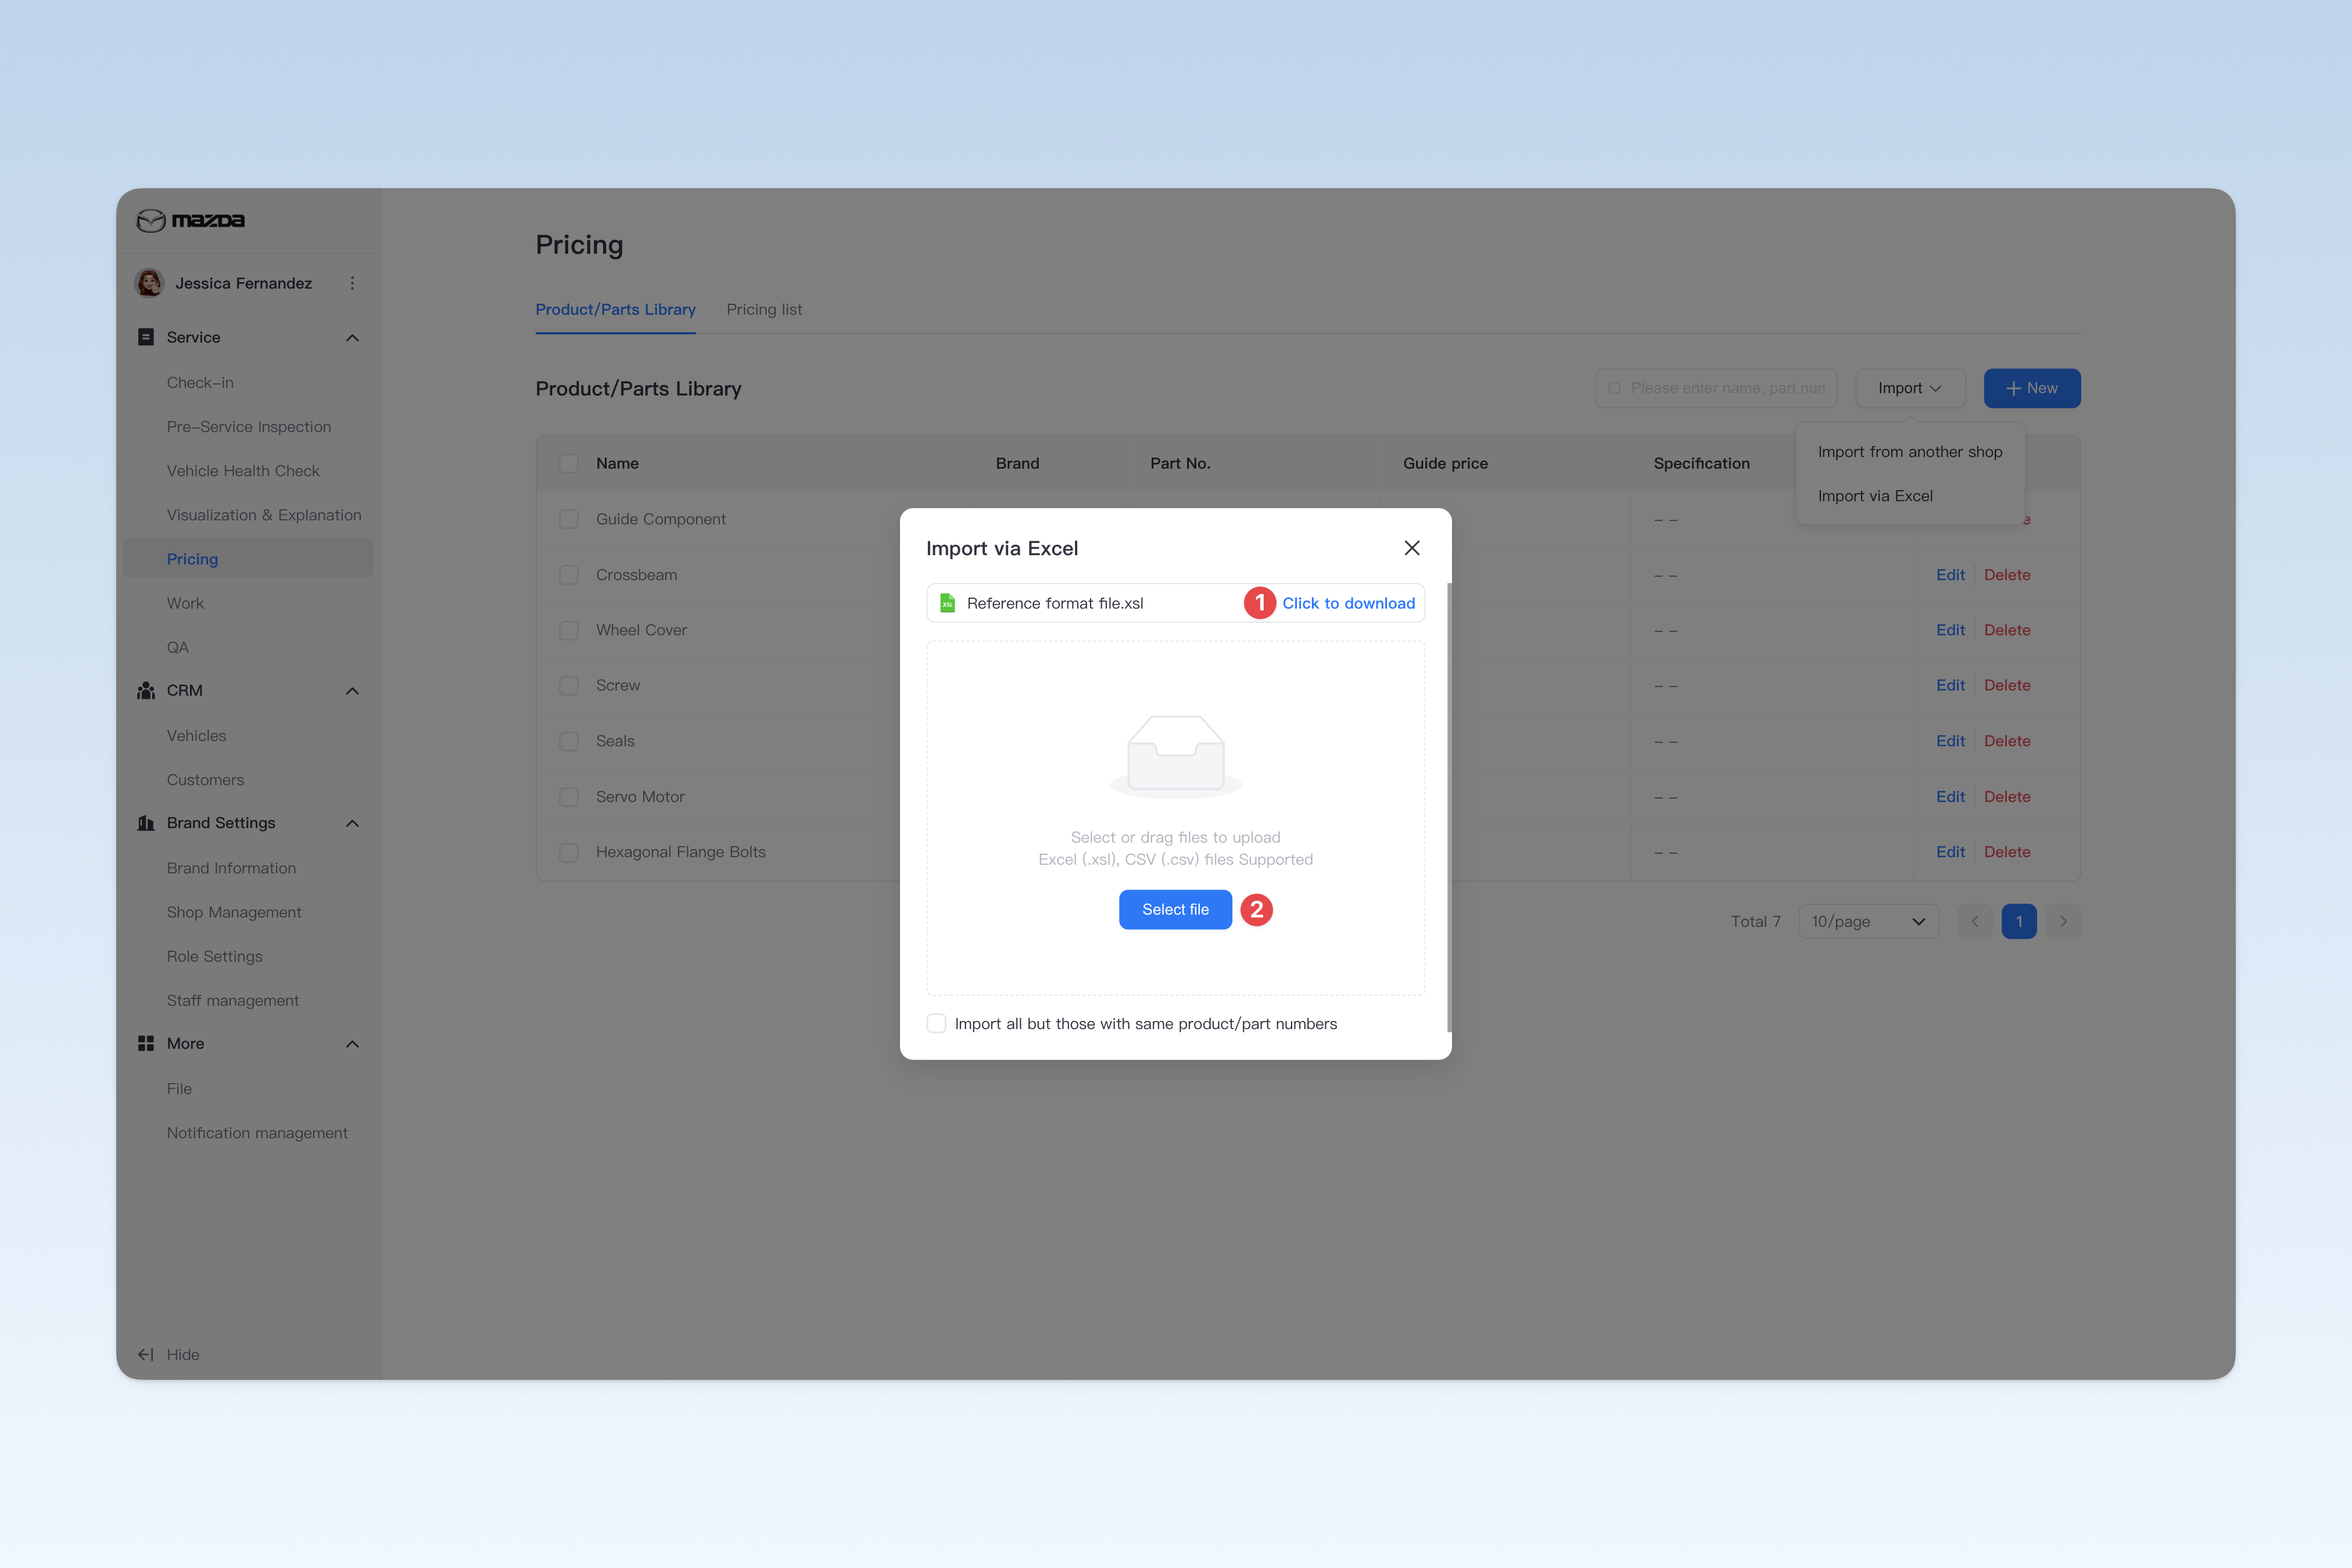
Task: Open the 10/page size dropdown
Action: (1868, 921)
